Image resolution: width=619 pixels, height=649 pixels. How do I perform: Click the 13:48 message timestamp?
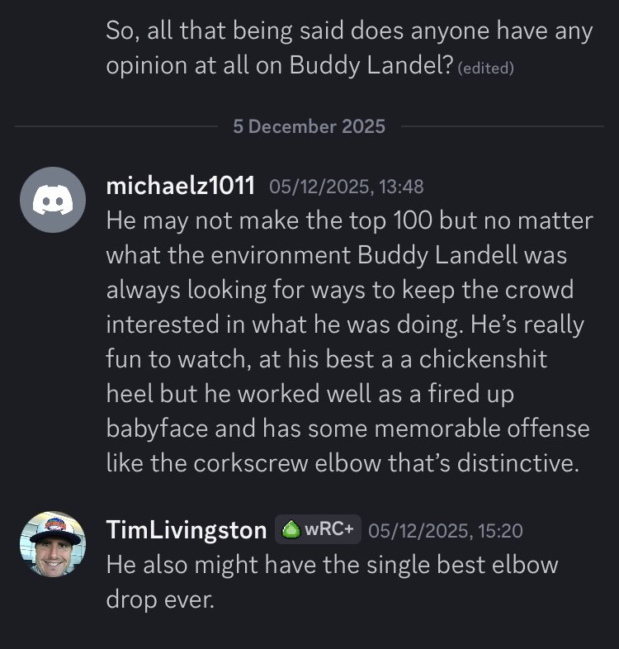pos(347,187)
